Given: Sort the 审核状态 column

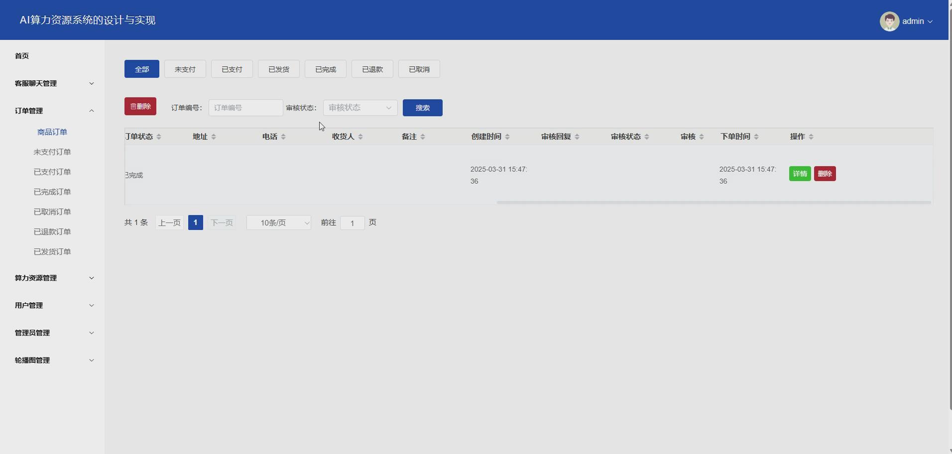Looking at the screenshot, I should (647, 136).
